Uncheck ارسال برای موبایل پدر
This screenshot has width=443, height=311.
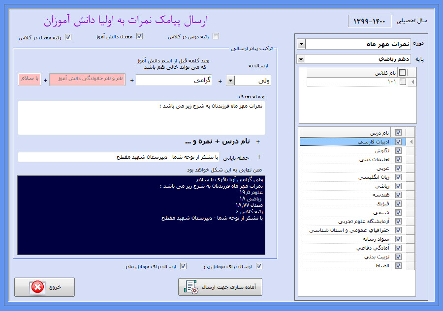click(259, 267)
